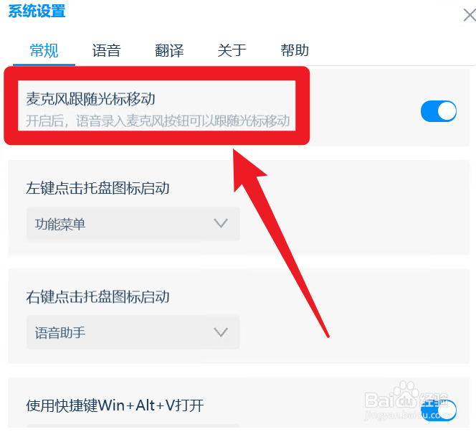
Task: Close the 系统设置 window with the X
Action: 470,15
